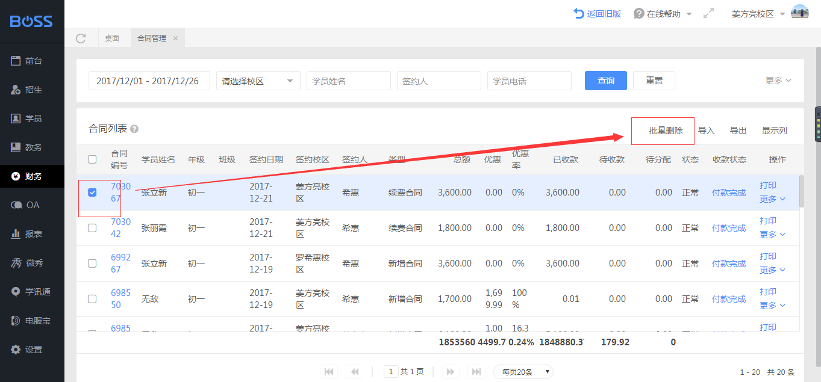
Task: Go to the last page
Action: pos(476,372)
